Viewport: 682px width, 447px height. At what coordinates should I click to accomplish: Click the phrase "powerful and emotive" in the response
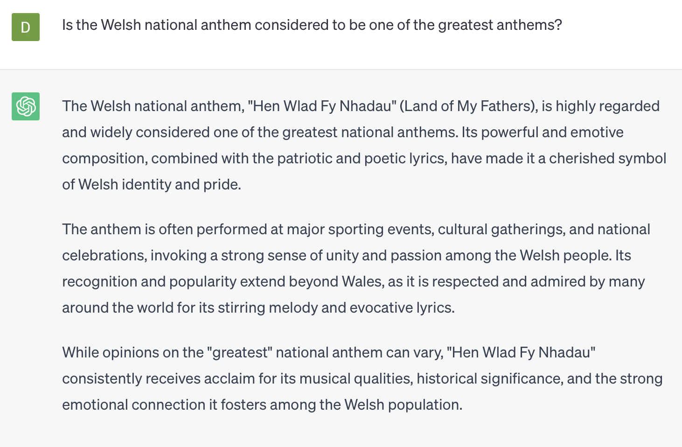[x=552, y=132]
